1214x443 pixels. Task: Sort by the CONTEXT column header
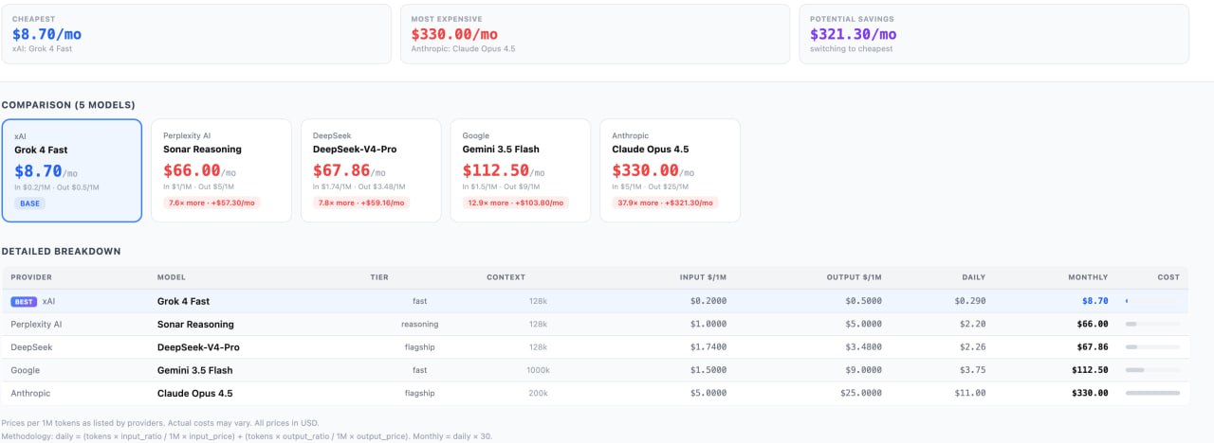click(506, 277)
